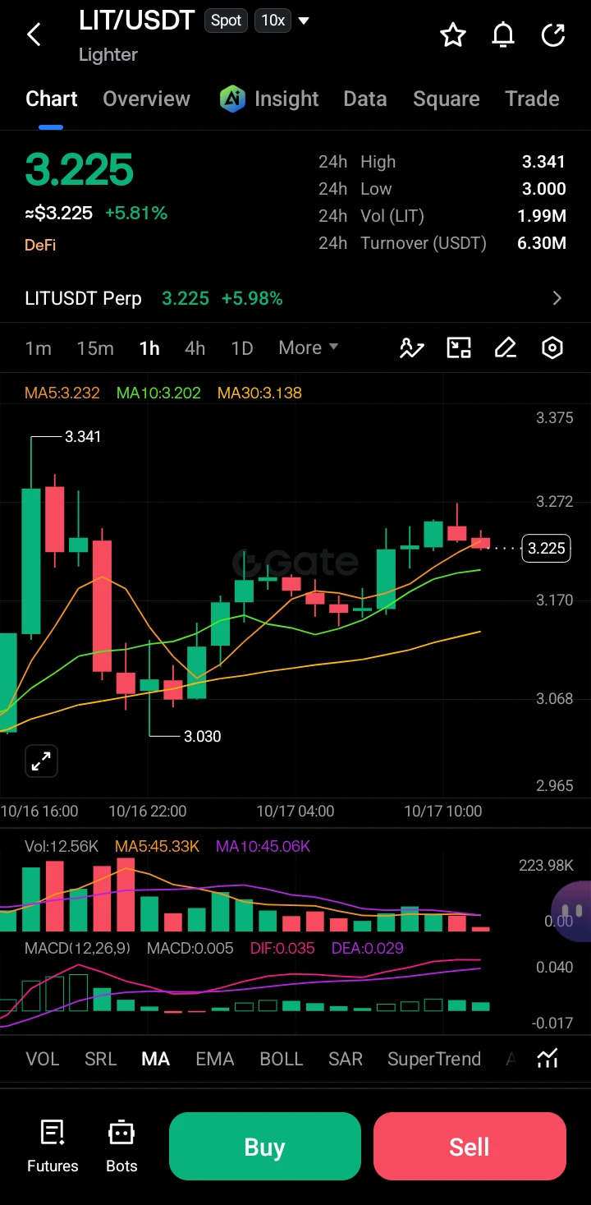Viewport: 591px width, 1205px height.
Task: Tap the DeFi category tag
Action: (x=40, y=245)
